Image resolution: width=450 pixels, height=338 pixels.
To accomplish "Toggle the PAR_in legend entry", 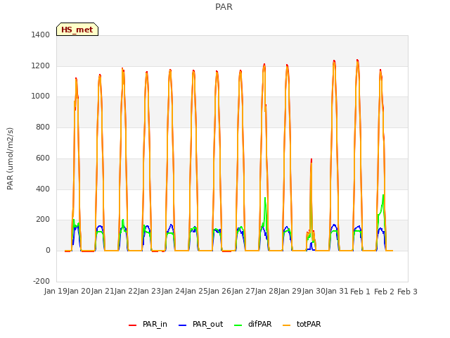I will pyautogui.click(x=148, y=324).
